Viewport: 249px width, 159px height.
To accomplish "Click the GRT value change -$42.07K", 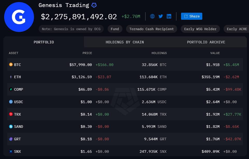I will pos(232,139).
